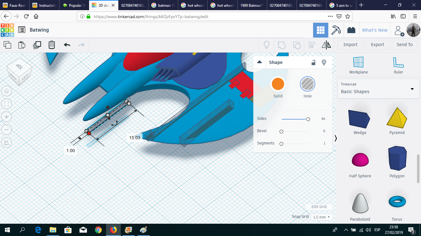Open the Firefox hamburger menu

coord(415,16)
